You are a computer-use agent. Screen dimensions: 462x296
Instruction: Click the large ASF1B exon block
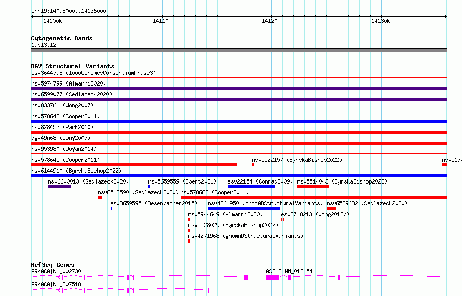click(273, 277)
